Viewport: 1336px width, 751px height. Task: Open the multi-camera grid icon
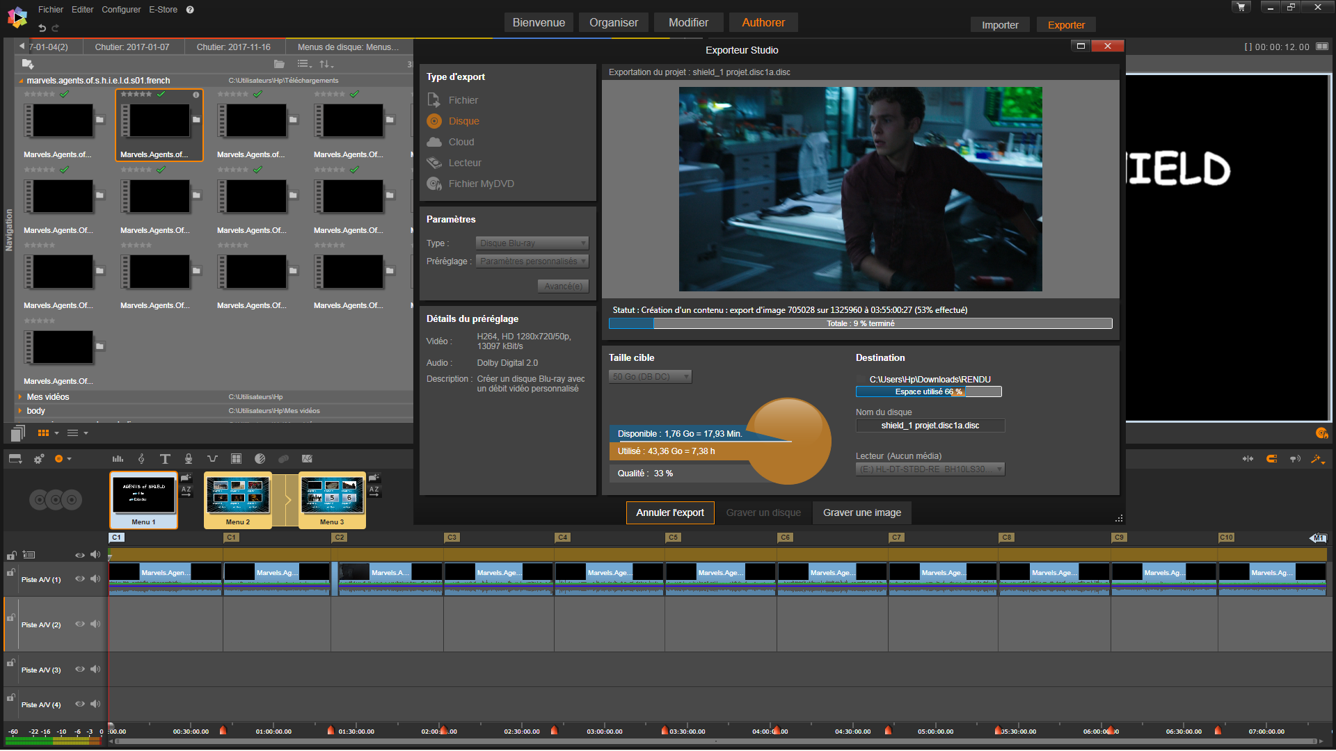pyautogui.click(x=236, y=459)
